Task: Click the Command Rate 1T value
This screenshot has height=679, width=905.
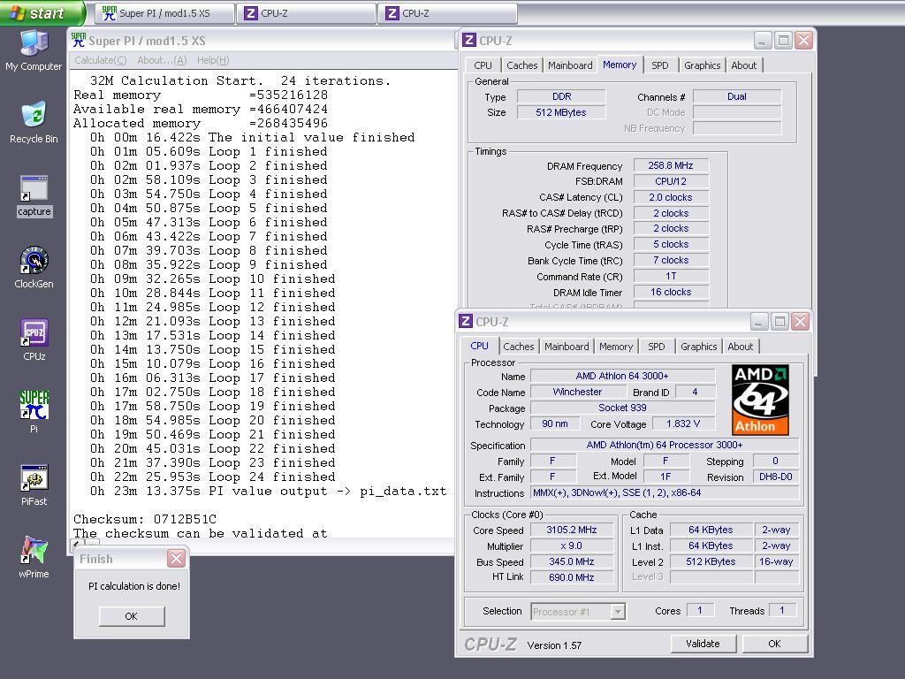Action: 671,276
